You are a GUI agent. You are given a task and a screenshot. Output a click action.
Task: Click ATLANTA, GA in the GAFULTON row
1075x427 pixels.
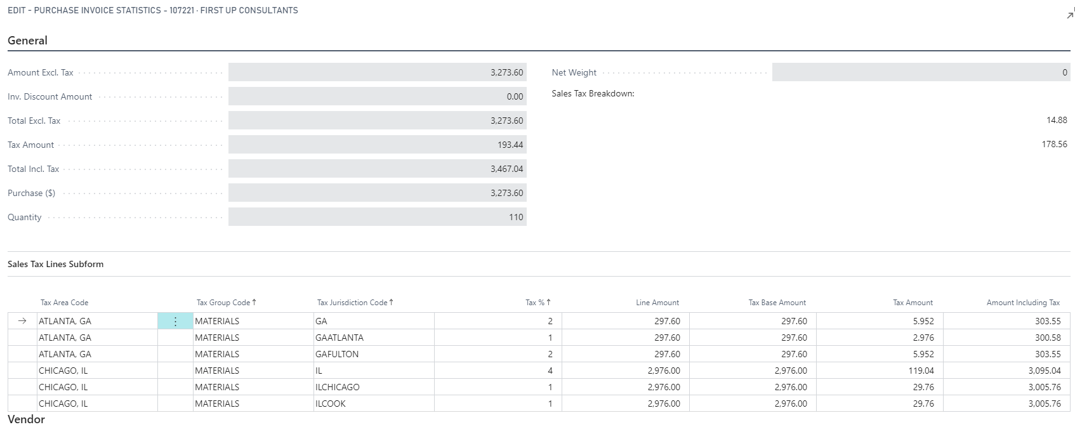tap(97, 354)
